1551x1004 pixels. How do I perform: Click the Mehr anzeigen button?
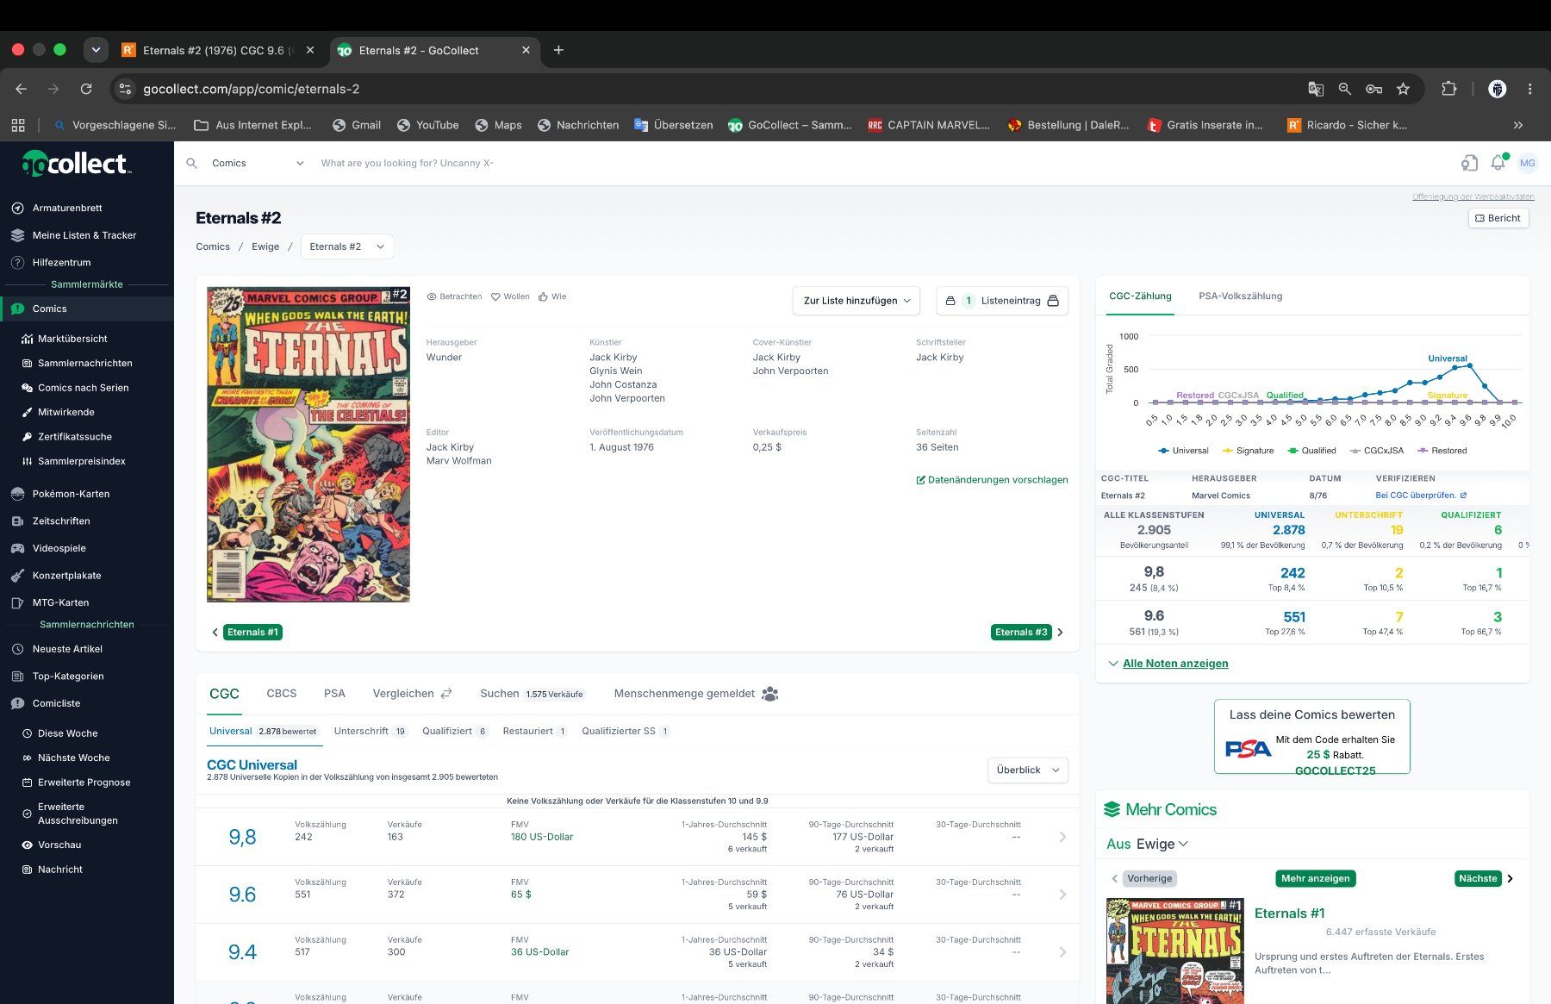[1315, 879]
